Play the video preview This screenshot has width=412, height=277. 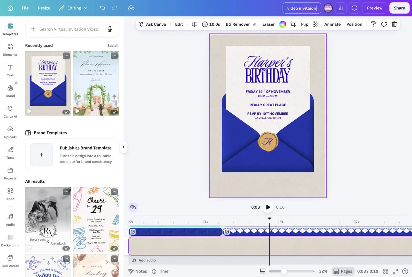268,207
